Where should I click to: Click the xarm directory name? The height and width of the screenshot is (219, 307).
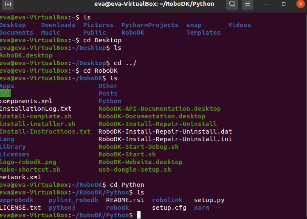(x=201, y=208)
